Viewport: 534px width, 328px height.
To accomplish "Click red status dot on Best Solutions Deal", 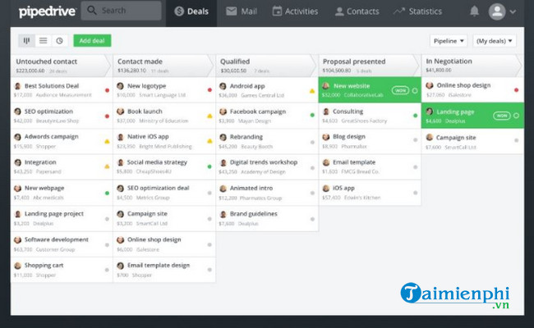I will tap(107, 90).
